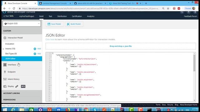Click the Save Model disk icon

49,24
